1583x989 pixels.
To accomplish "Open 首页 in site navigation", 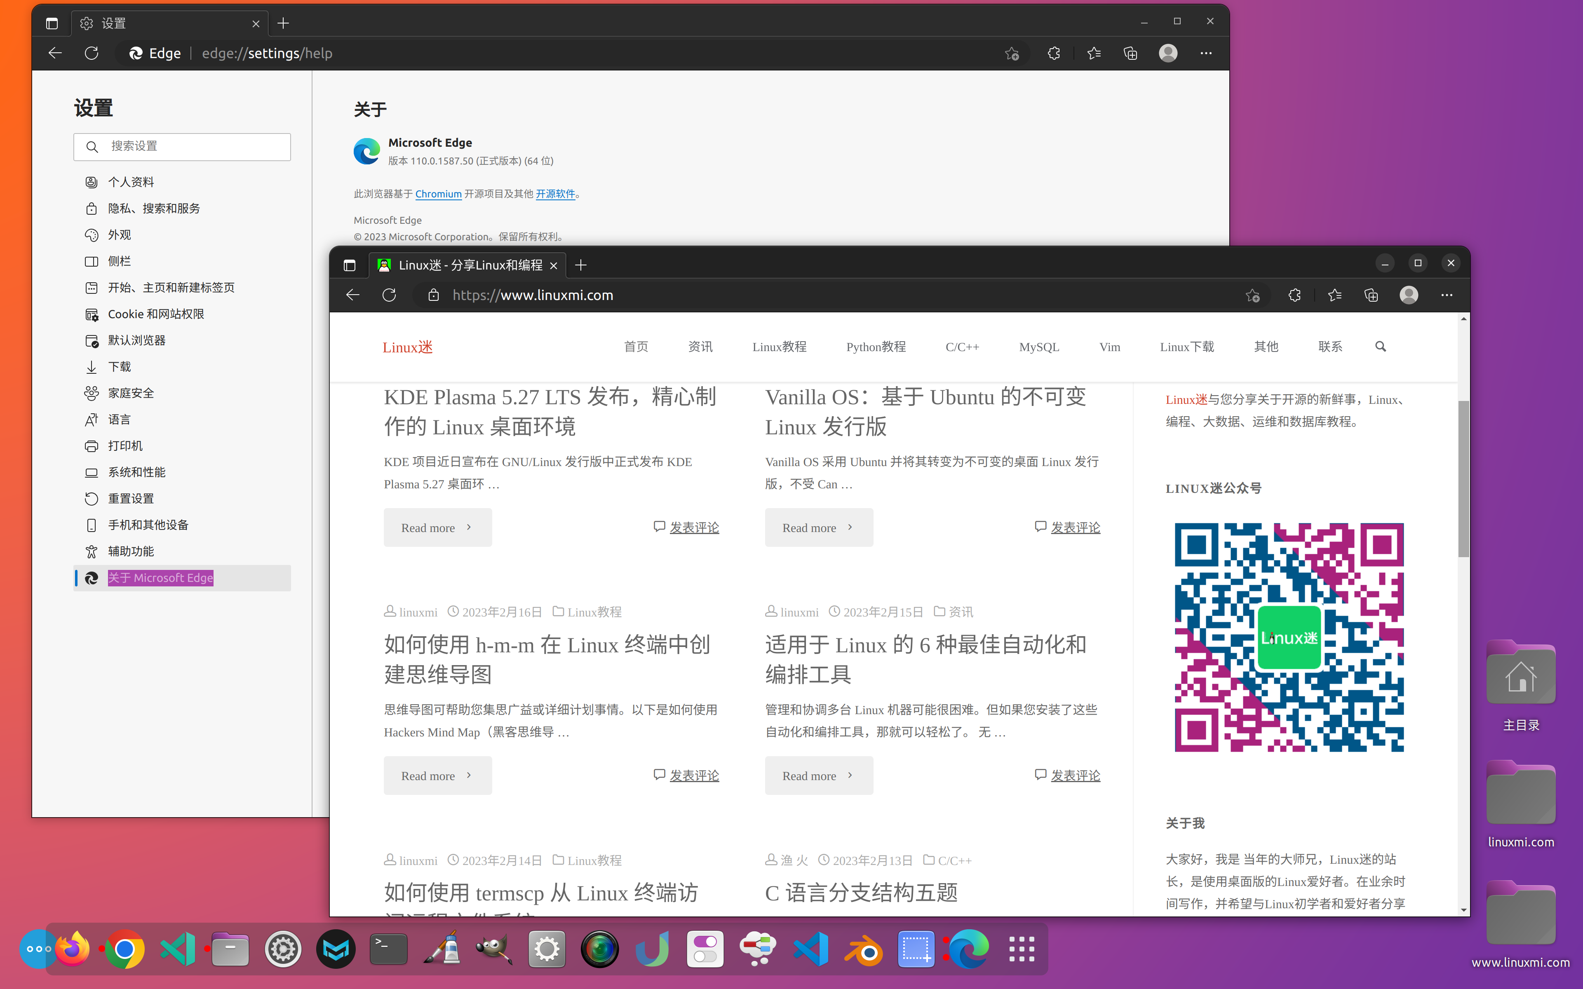I will click(x=636, y=347).
